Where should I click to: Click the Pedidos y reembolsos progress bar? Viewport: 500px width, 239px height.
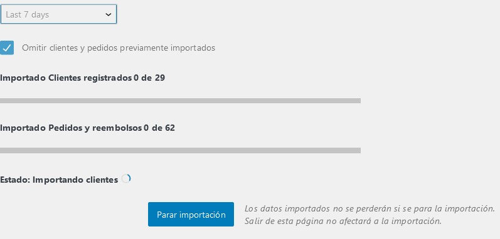click(180, 151)
